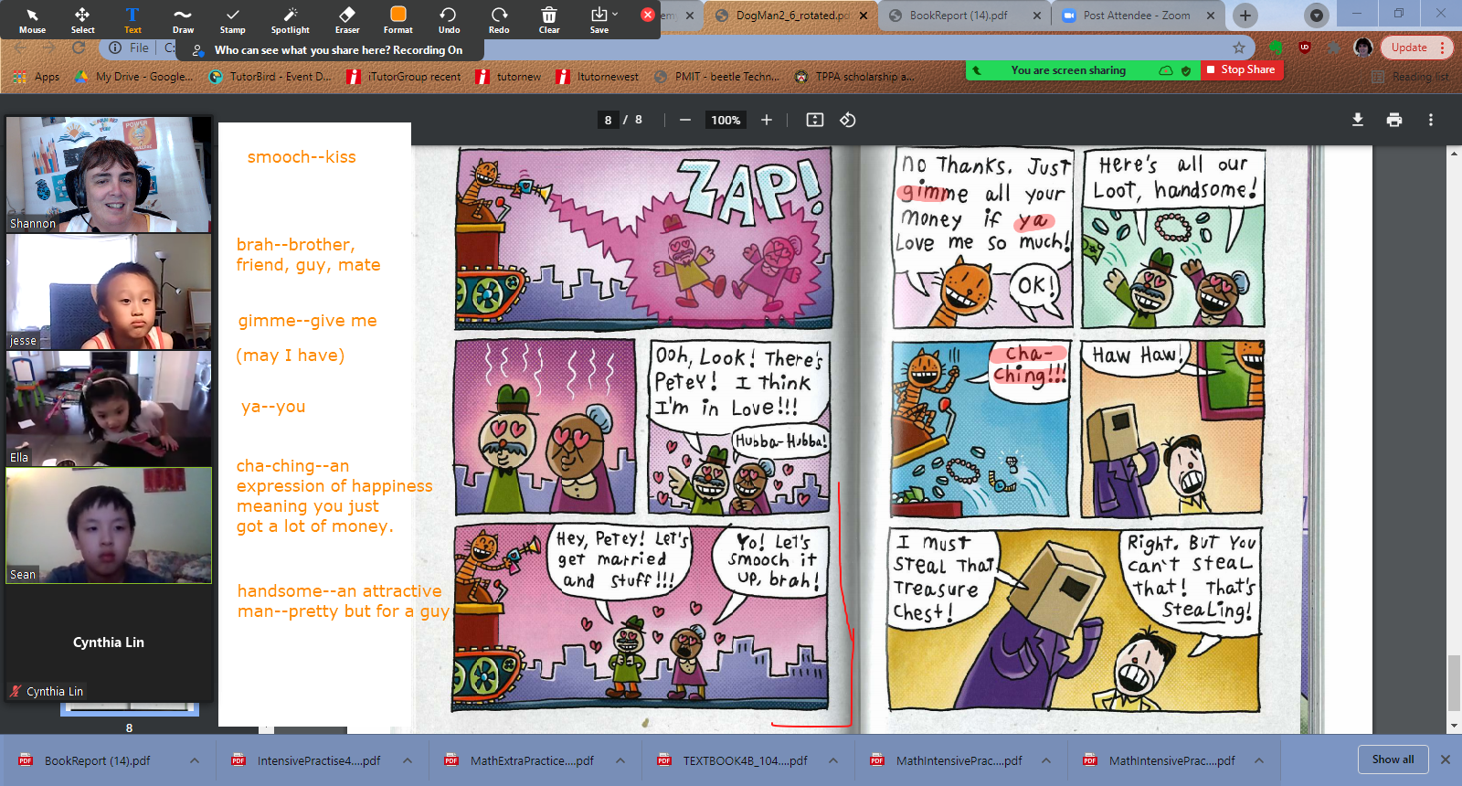Screen dimensions: 1462x786
Task: Expand options for the BookReport (14).pdf download
Action: point(195,760)
